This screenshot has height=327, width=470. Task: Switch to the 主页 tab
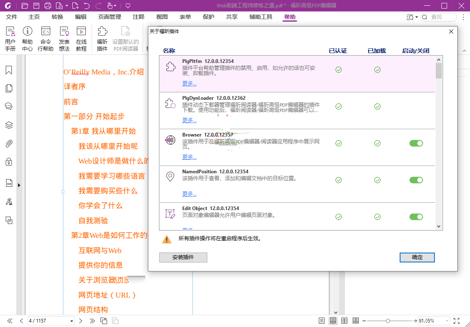coord(34,17)
